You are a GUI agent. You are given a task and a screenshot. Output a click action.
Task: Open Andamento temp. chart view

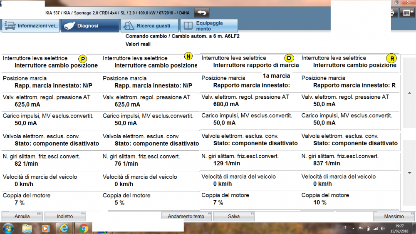(186, 216)
